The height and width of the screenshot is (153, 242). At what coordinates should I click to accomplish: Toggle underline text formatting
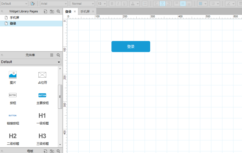[124, 4]
